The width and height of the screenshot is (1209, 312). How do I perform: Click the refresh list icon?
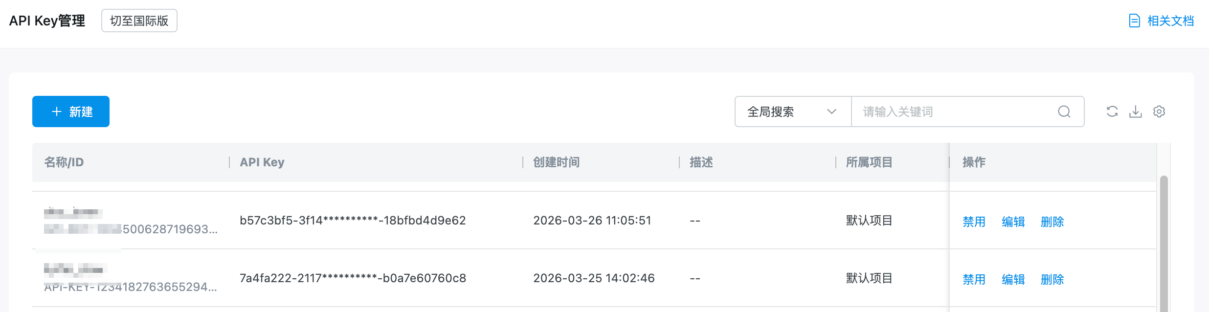1112,111
